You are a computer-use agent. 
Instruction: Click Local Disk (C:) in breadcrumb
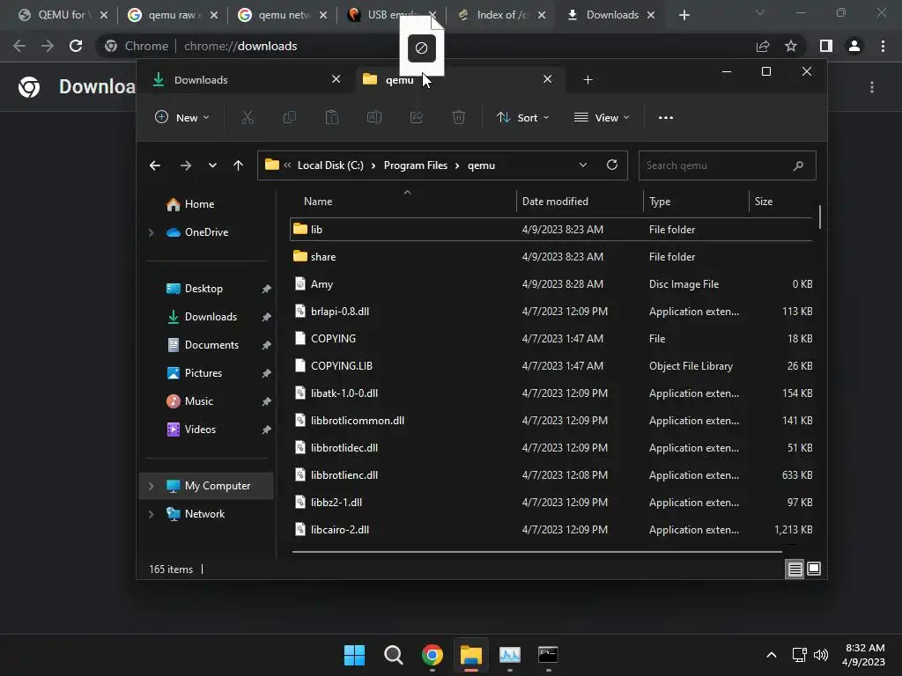[330, 165]
